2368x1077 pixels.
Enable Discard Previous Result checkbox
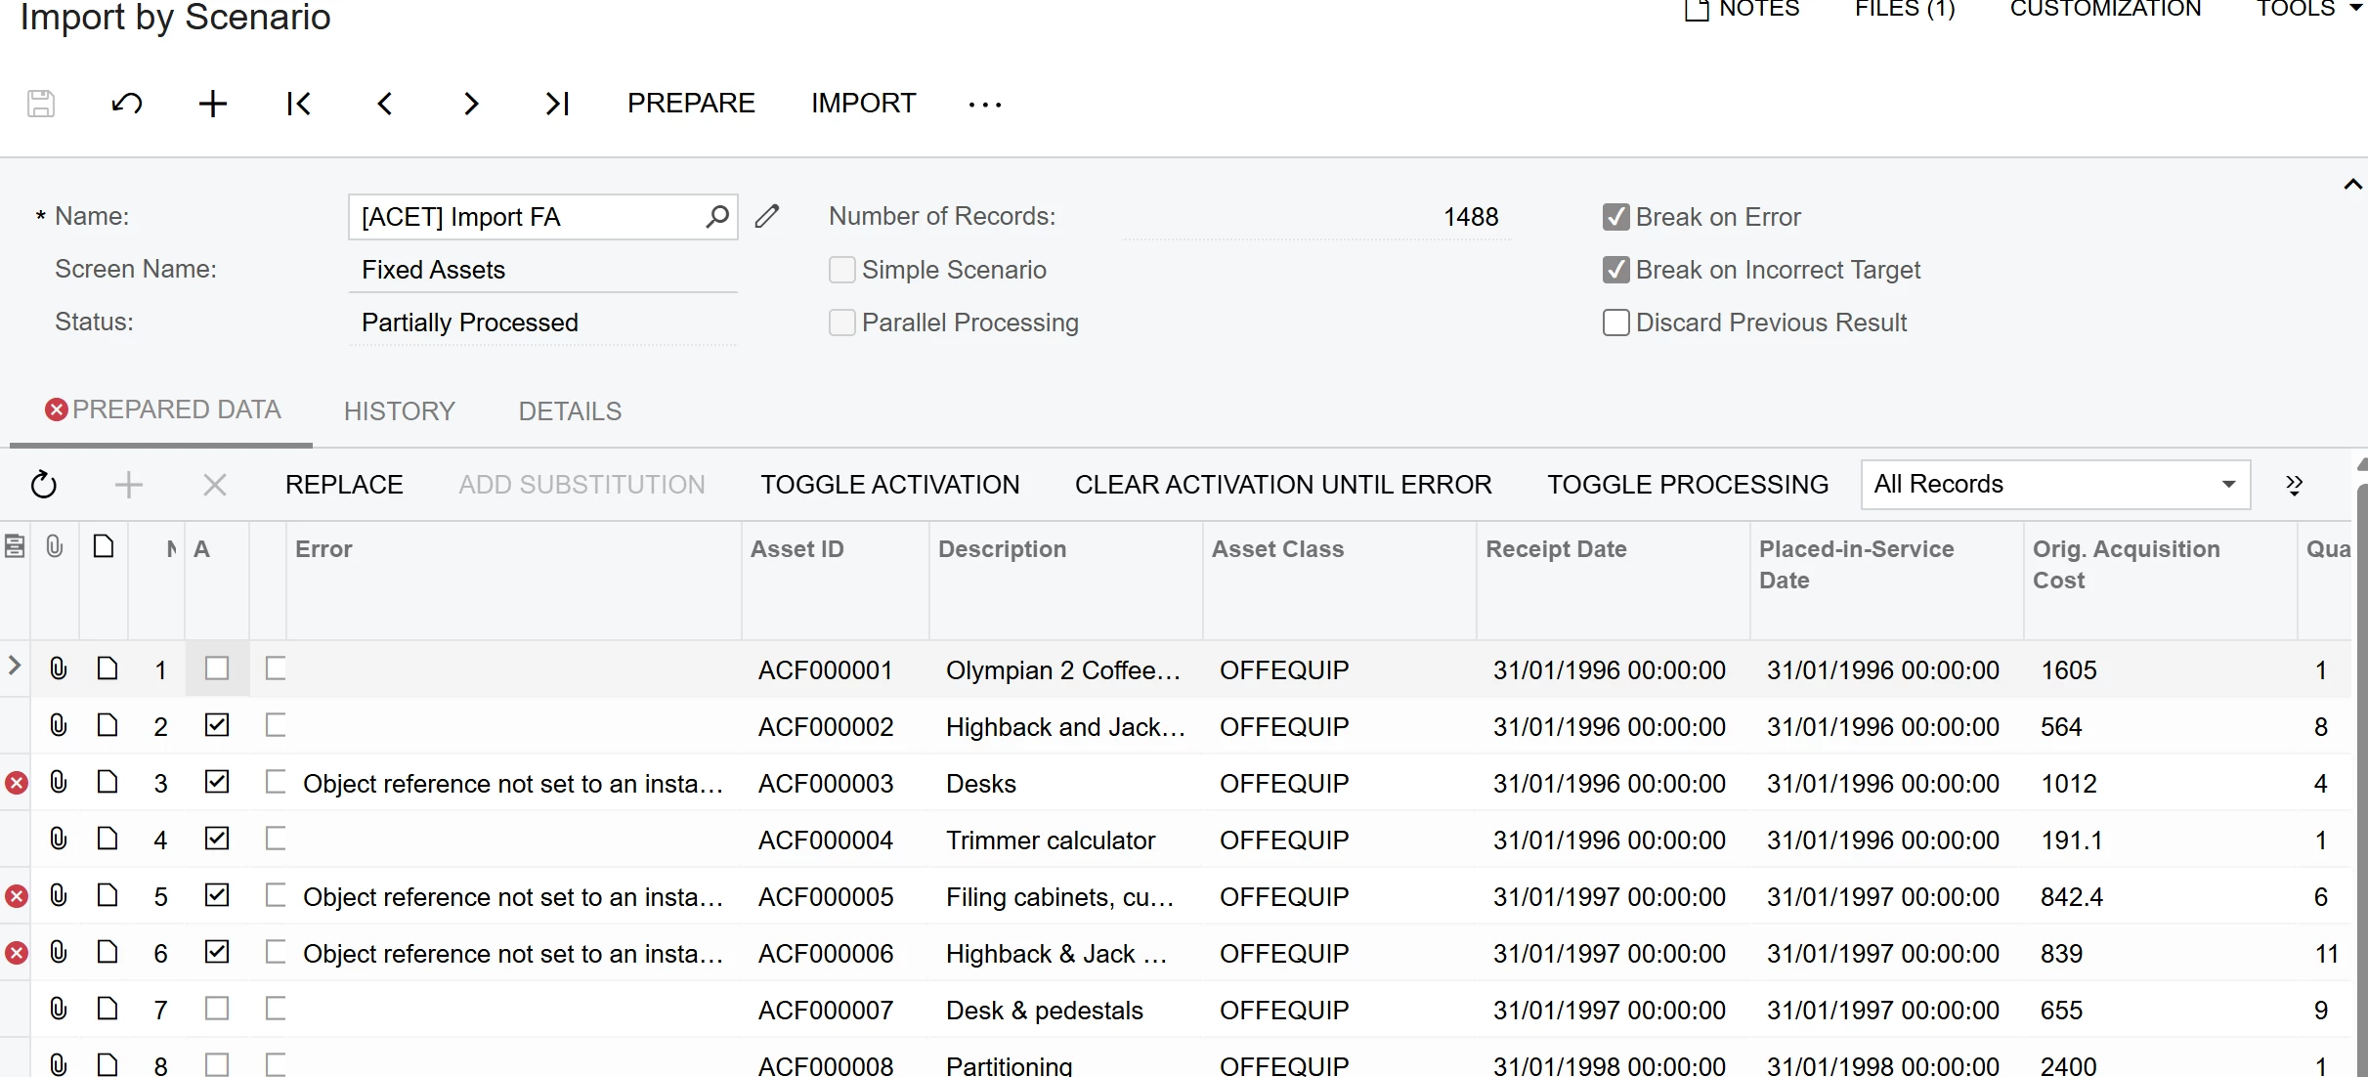(x=1616, y=323)
